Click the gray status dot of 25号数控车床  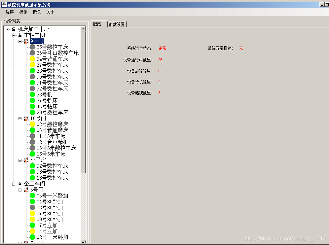pos(32,47)
